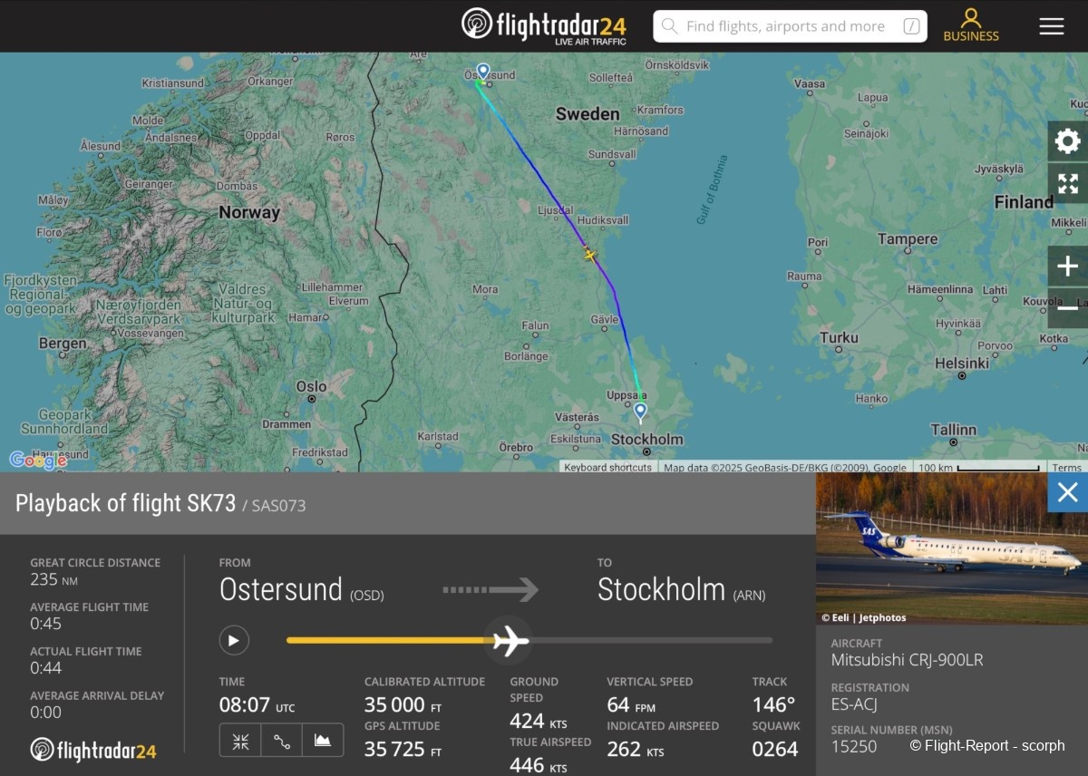Open the Business account menu
The image size is (1088, 776).
coord(971,25)
